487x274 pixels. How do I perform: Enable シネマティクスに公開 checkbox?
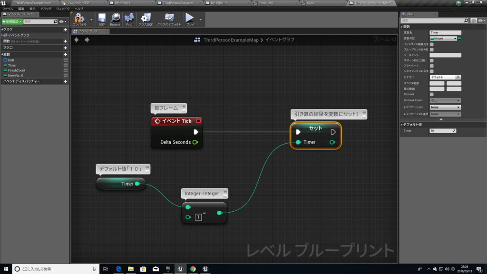click(432, 71)
